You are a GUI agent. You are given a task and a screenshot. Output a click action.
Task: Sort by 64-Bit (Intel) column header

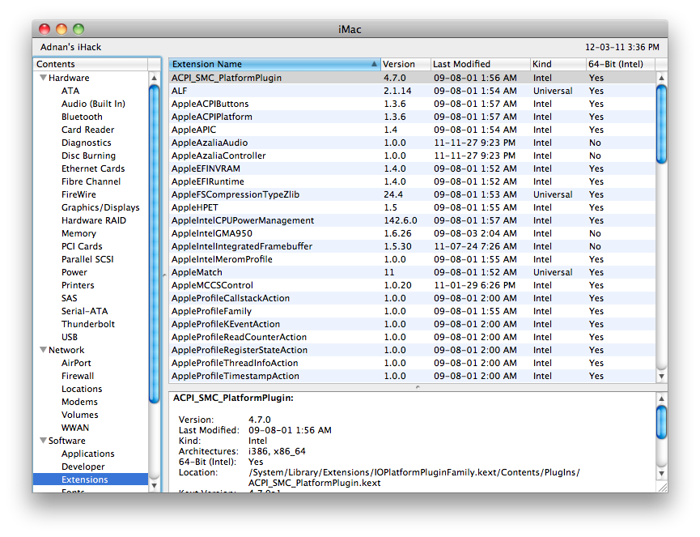coord(621,64)
